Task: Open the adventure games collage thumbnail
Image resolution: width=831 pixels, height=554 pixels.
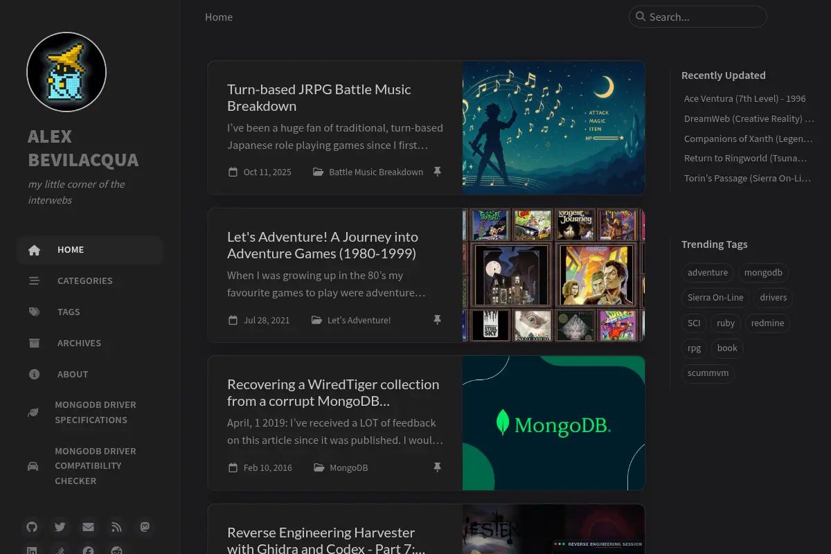Action: click(x=554, y=275)
